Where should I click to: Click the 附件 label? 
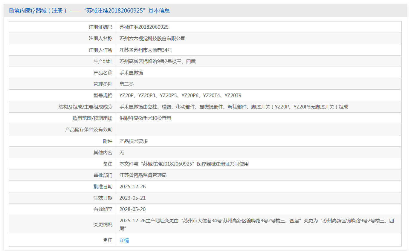point(108,141)
